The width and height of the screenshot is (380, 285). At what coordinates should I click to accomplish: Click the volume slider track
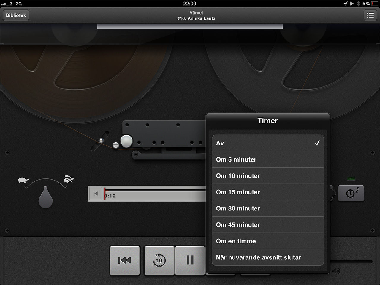coord(351,262)
